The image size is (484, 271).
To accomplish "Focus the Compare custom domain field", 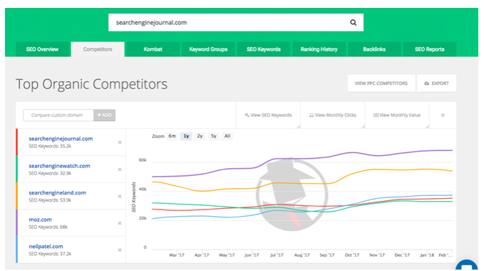I will pos(59,115).
